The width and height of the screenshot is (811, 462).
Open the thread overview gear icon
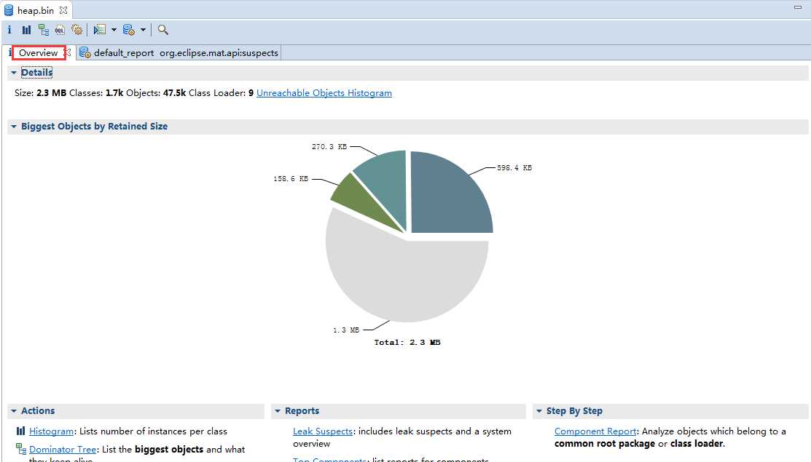pos(77,30)
